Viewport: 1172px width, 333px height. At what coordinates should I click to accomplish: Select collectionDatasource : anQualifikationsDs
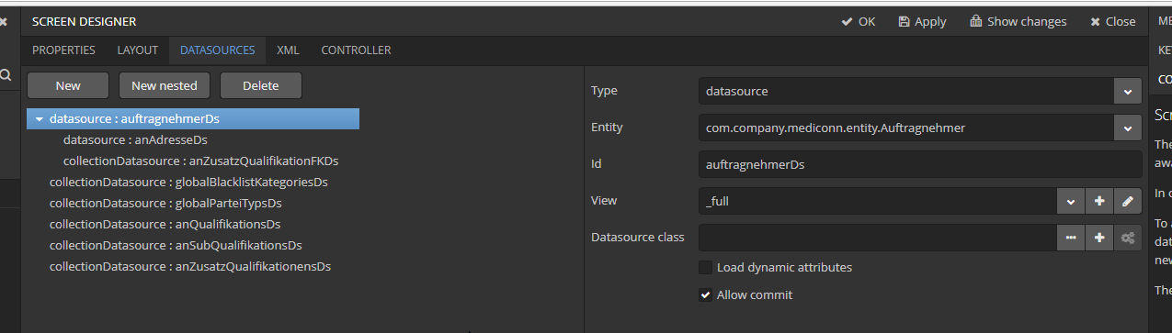(x=165, y=224)
